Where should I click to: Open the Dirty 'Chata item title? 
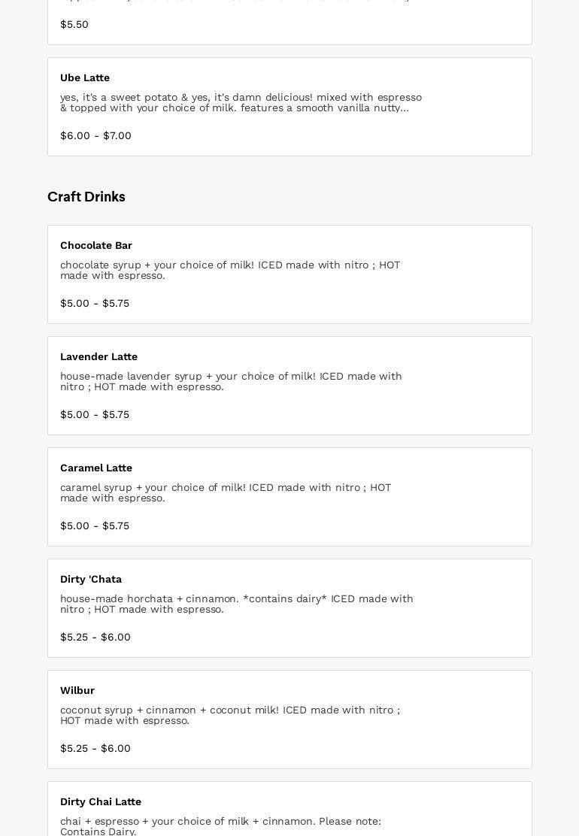coord(91,580)
